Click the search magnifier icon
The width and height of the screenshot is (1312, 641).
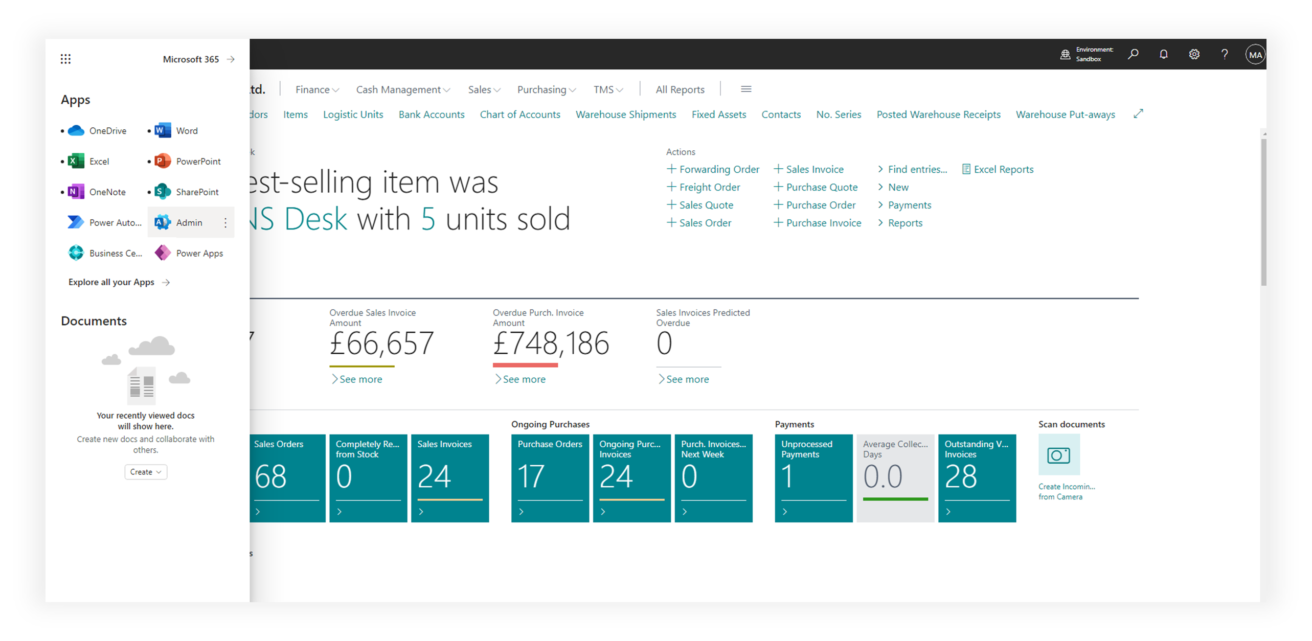(1133, 54)
